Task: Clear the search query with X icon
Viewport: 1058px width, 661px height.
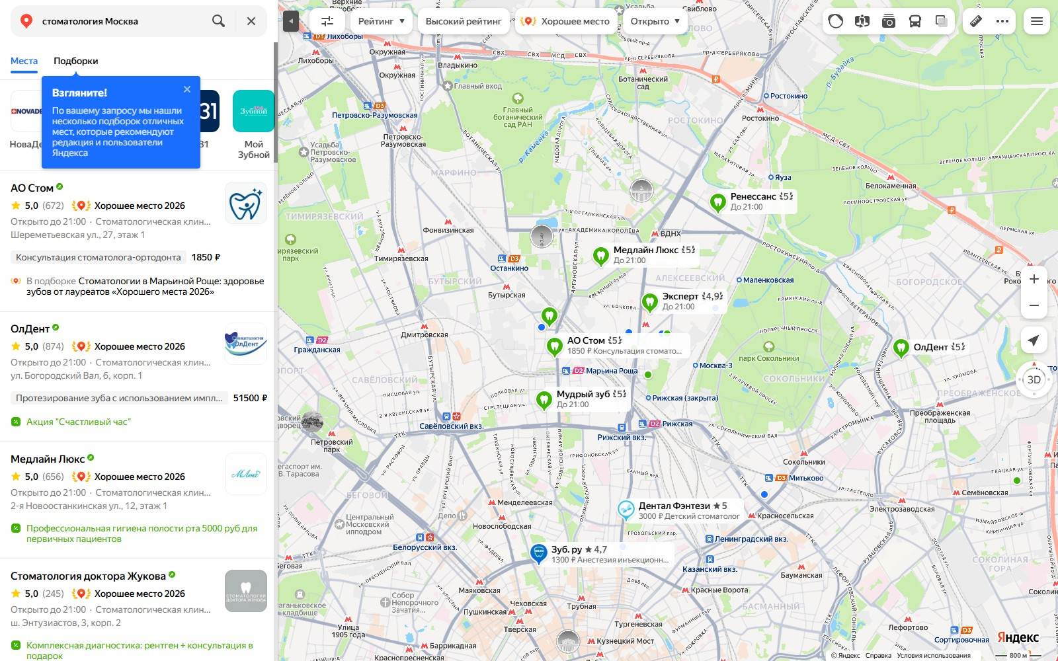Action: (x=251, y=21)
